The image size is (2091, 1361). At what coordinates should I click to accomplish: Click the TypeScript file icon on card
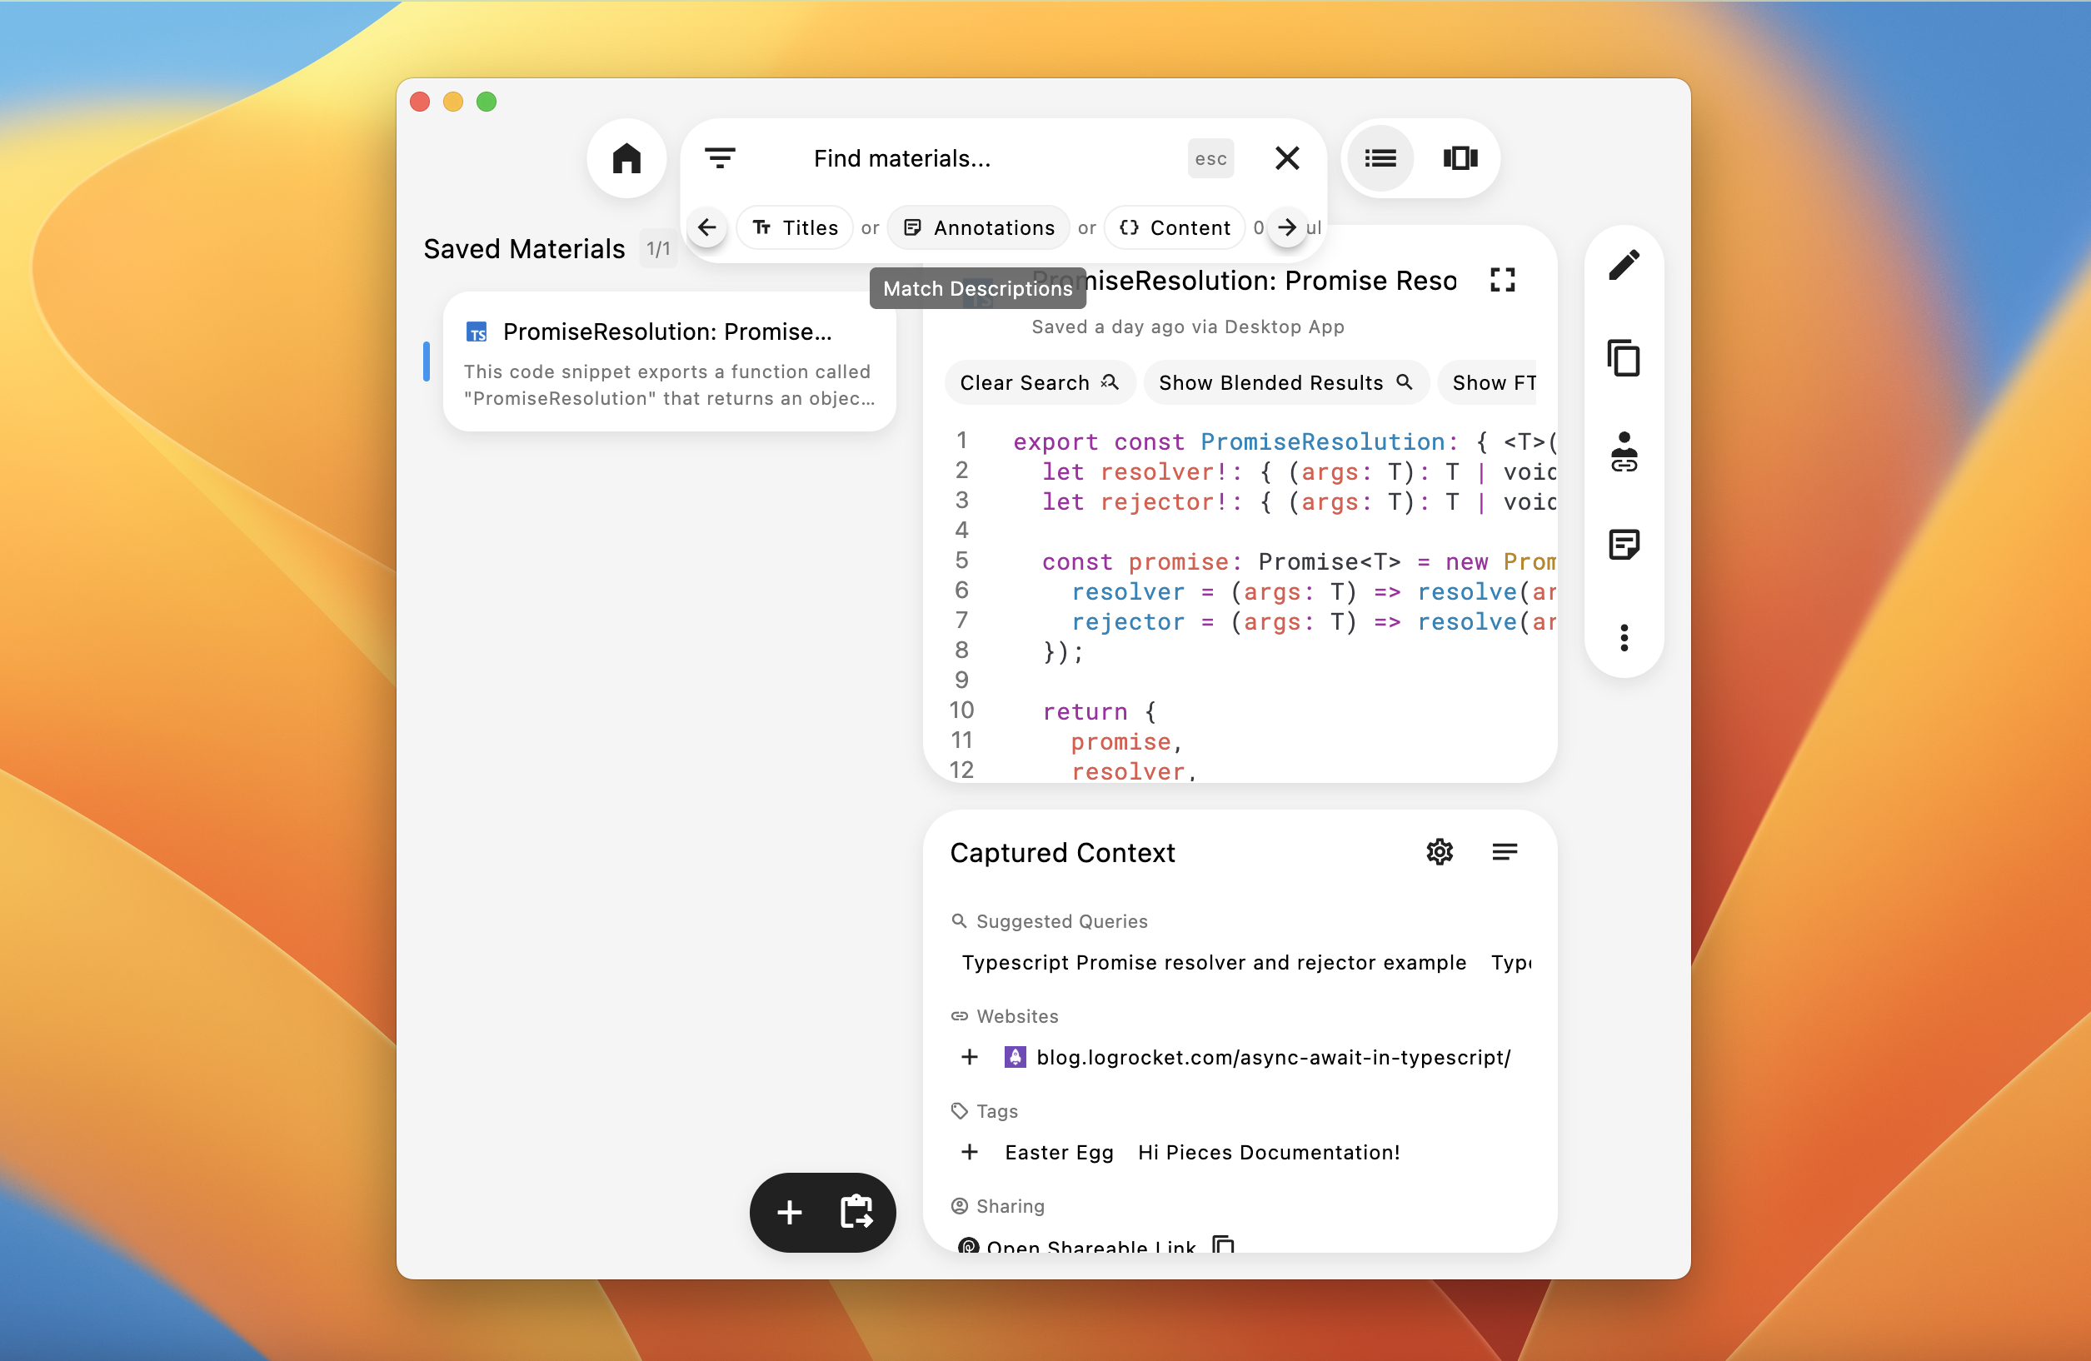point(477,332)
